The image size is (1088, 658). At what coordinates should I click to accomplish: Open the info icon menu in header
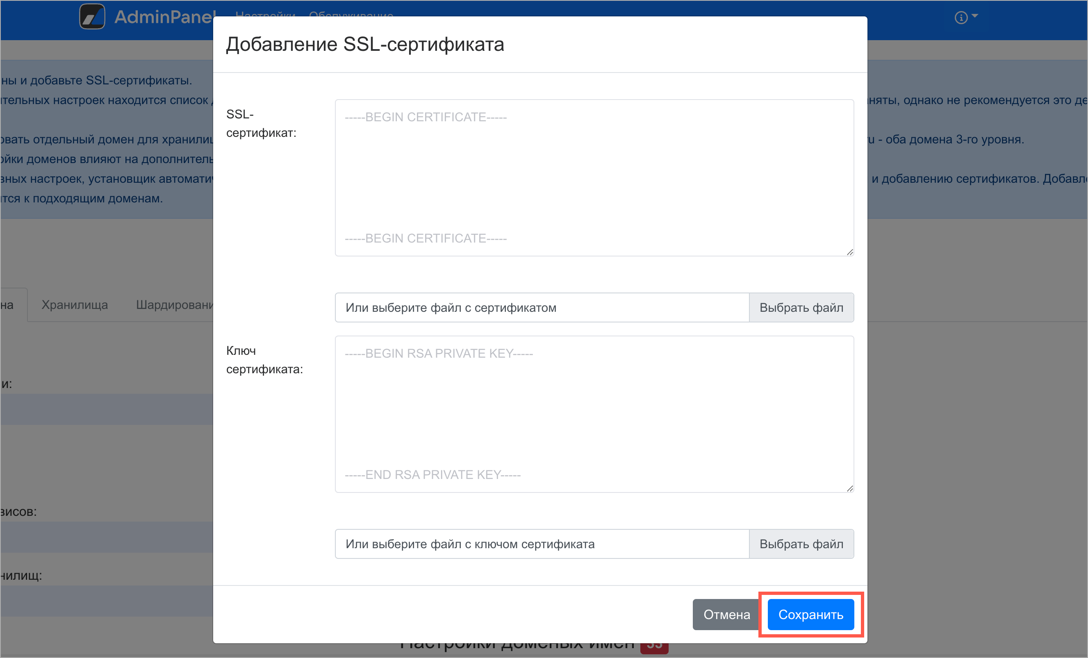[961, 18]
